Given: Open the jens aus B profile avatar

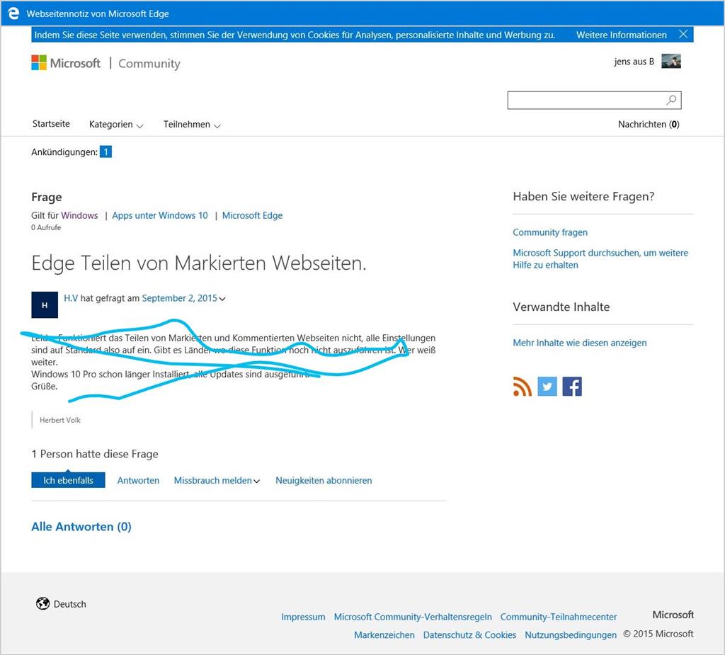Looking at the screenshot, I should (x=671, y=61).
